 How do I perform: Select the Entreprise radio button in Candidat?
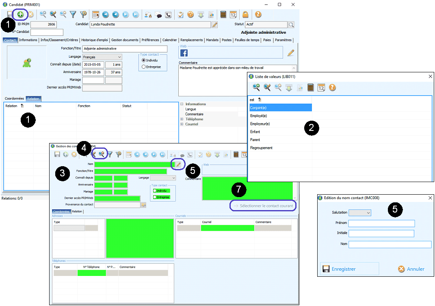coord(143,67)
